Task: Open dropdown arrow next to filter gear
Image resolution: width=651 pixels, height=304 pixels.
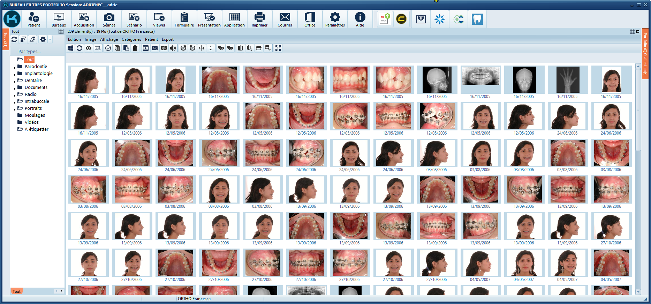Action: (x=50, y=39)
